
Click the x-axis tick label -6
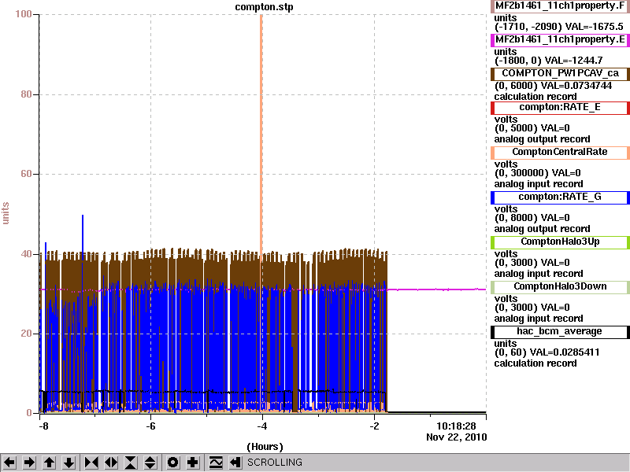tap(150, 426)
